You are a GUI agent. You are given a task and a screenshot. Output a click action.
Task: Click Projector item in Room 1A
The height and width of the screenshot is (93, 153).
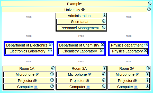coord(29,81)
